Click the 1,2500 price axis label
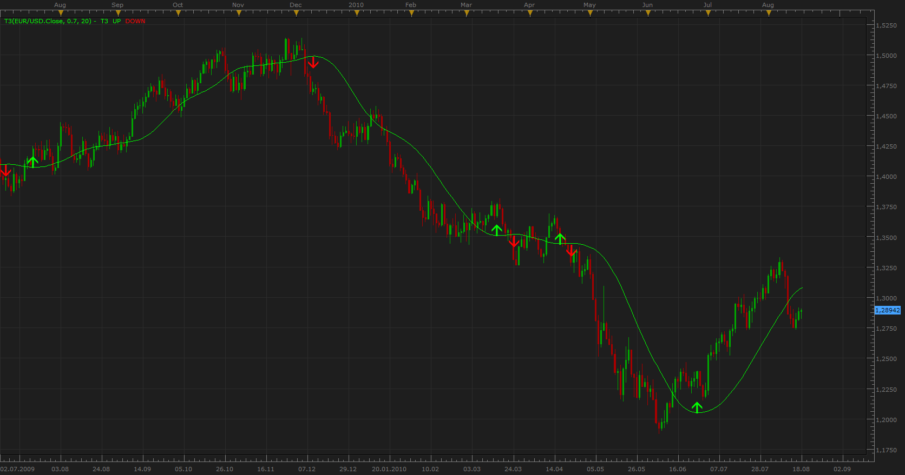The width and height of the screenshot is (905, 475). (x=887, y=359)
